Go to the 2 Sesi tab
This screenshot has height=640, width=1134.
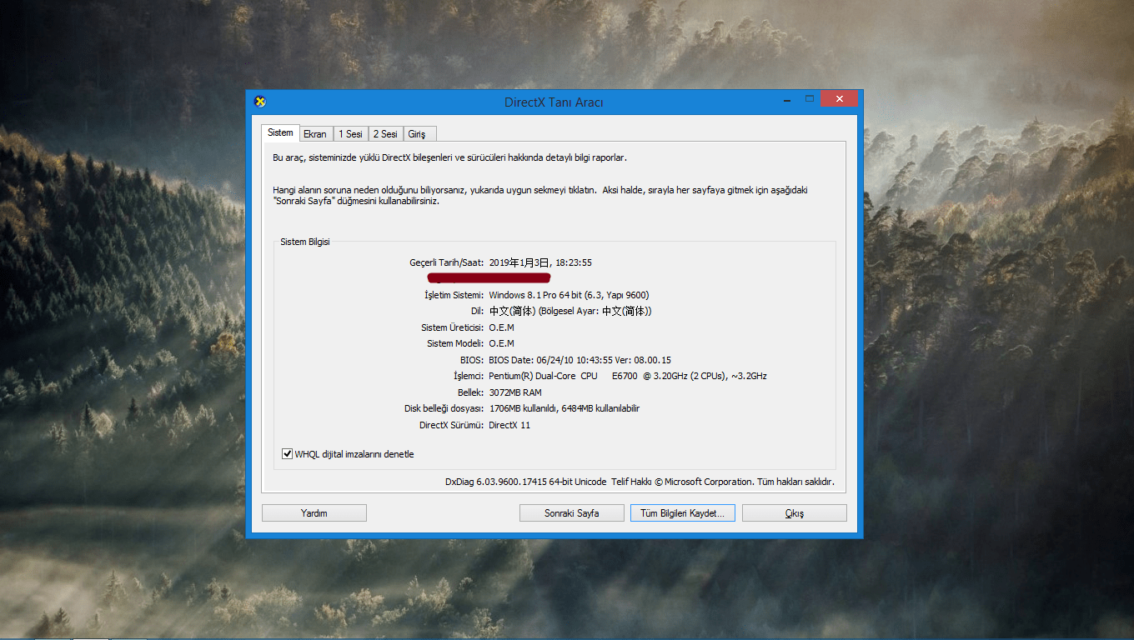(x=385, y=134)
